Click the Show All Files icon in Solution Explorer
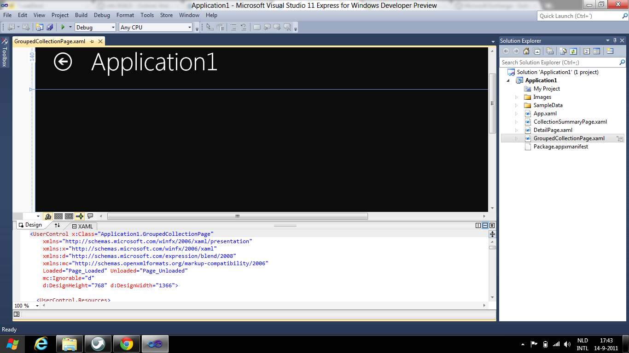Screen dimensions: 629x353 [x=563, y=51]
